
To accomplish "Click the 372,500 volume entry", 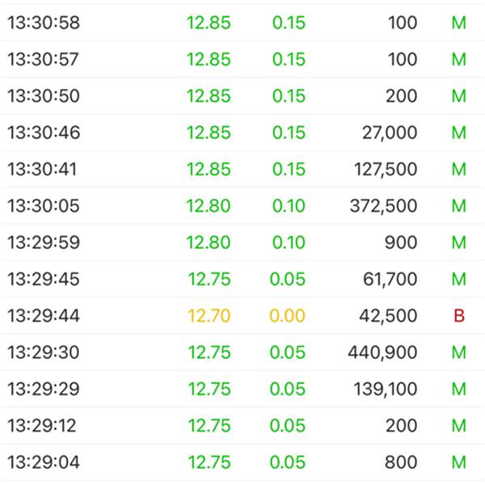I will point(383,205).
